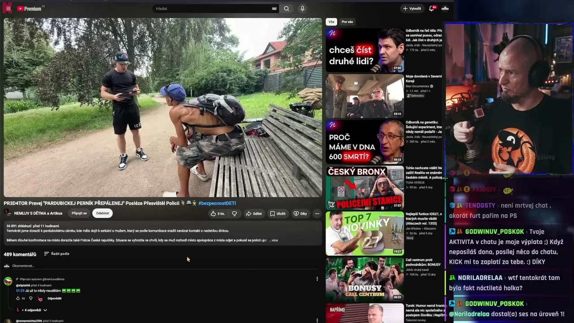The width and height of the screenshot is (574, 323).
Task: Open the on-screen keyboard in search box
Action: (274, 9)
